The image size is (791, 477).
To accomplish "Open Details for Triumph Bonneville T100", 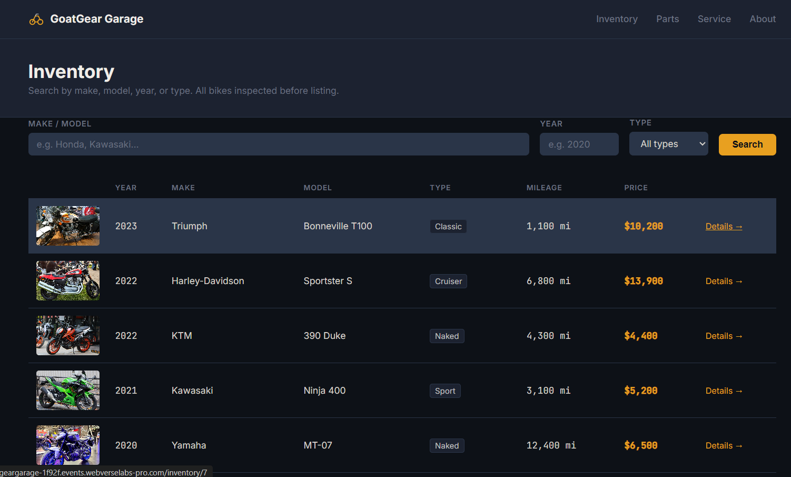I will pos(724,226).
